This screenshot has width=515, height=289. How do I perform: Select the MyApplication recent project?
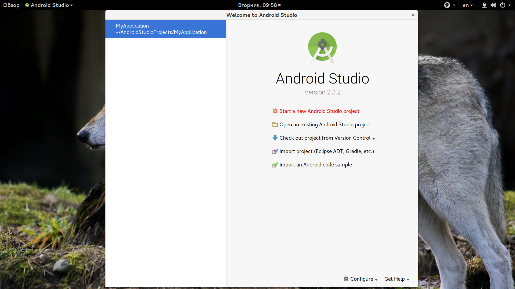(166, 29)
